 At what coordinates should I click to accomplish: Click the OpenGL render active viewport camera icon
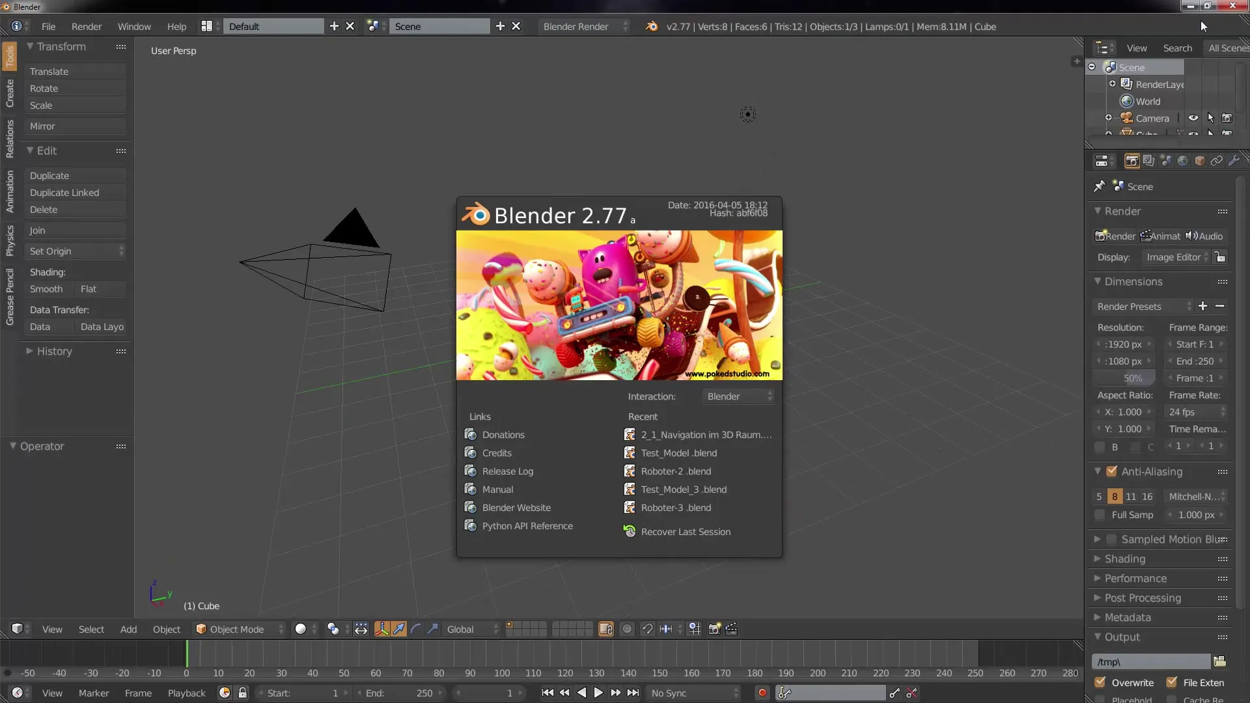(x=714, y=629)
